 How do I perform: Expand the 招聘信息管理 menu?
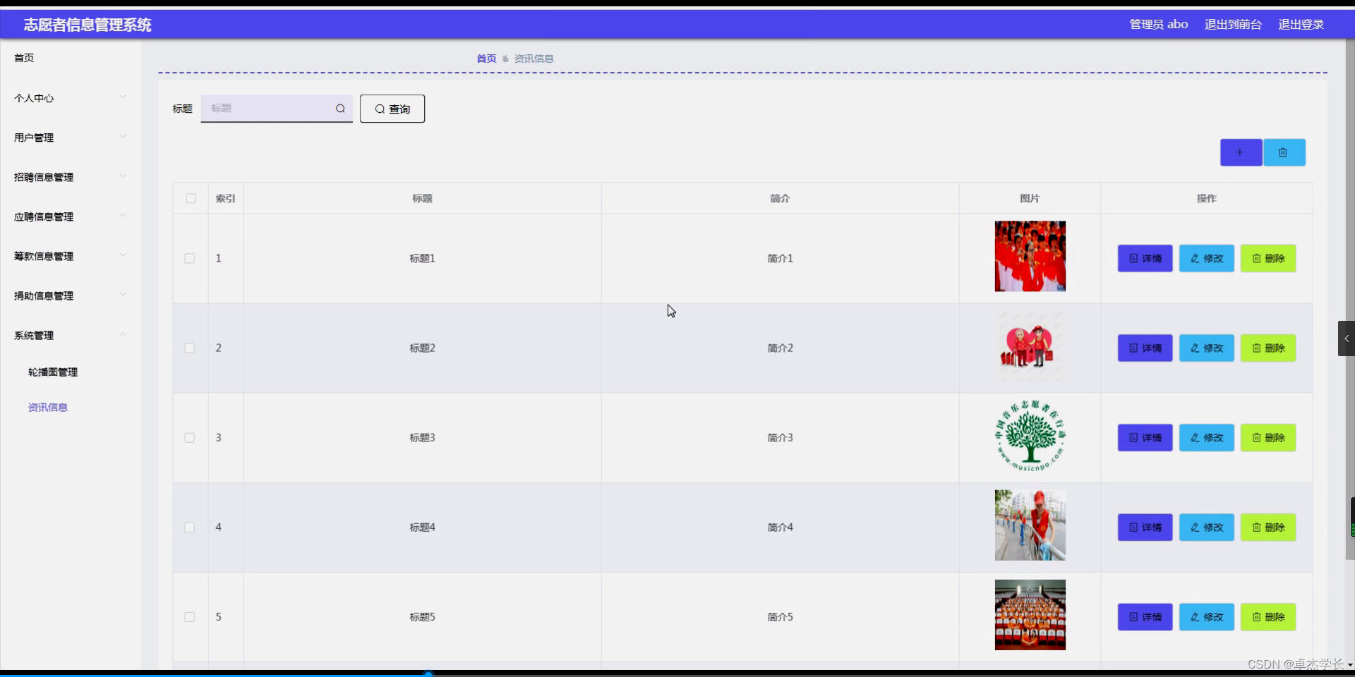(x=42, y=177)
